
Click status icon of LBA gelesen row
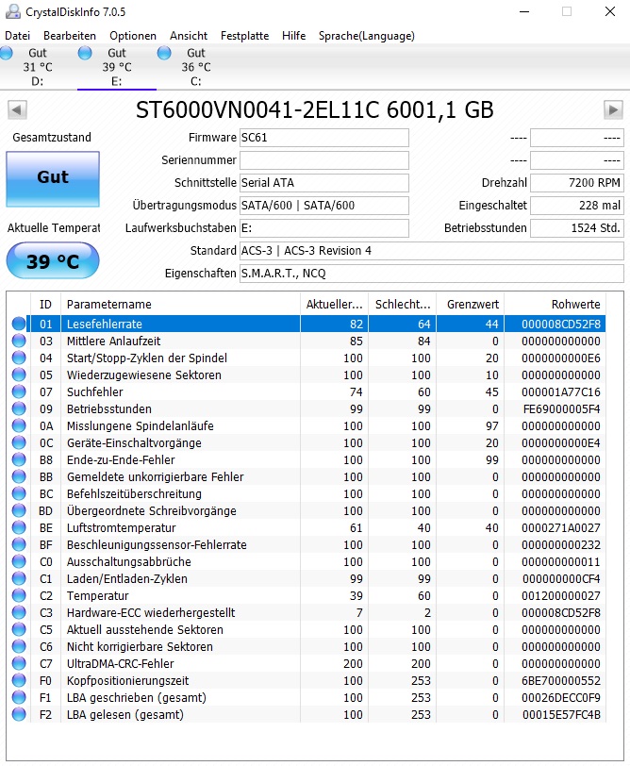[x=19, y=715]
